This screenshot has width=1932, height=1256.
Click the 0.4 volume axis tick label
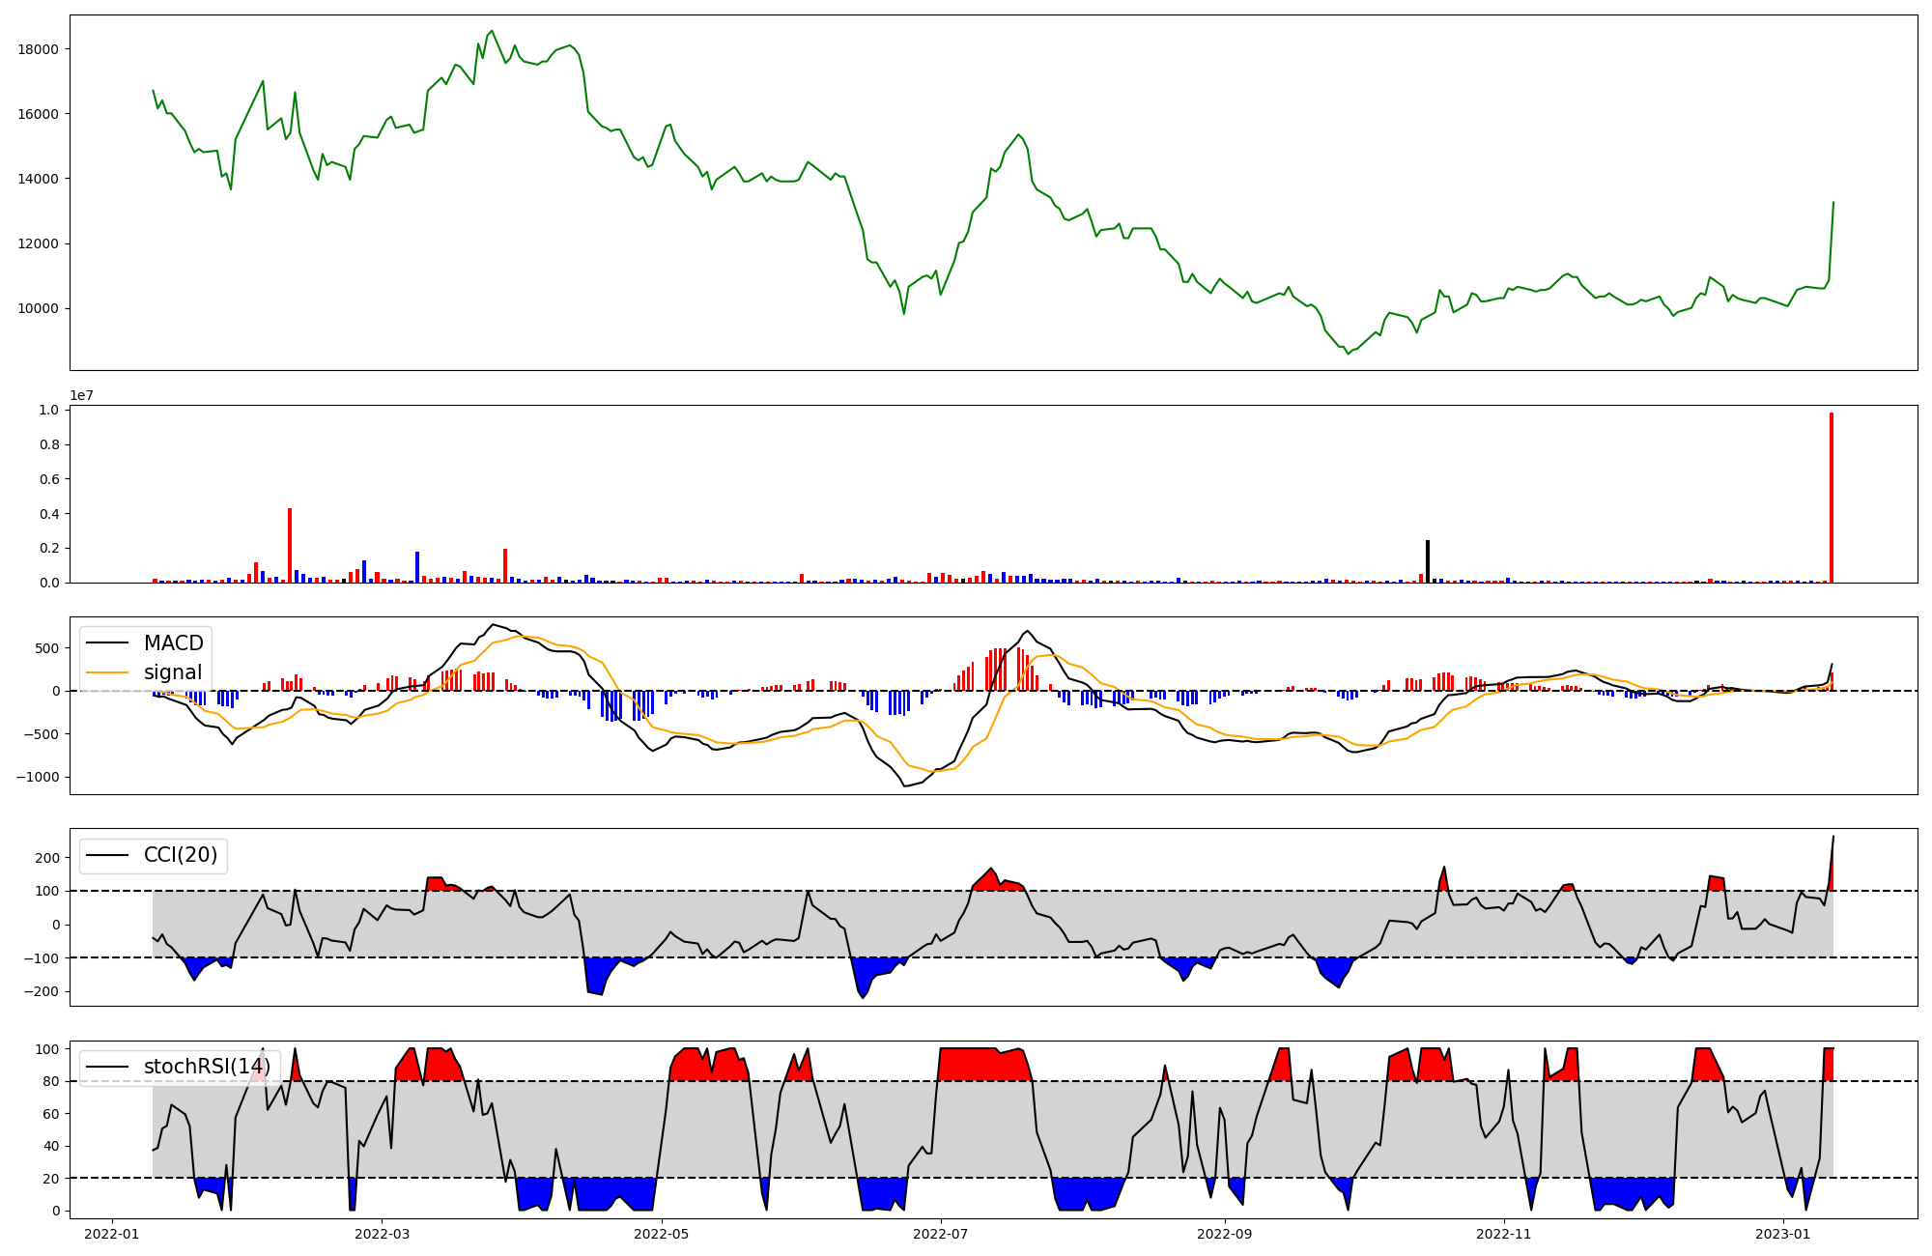point(48,514)
